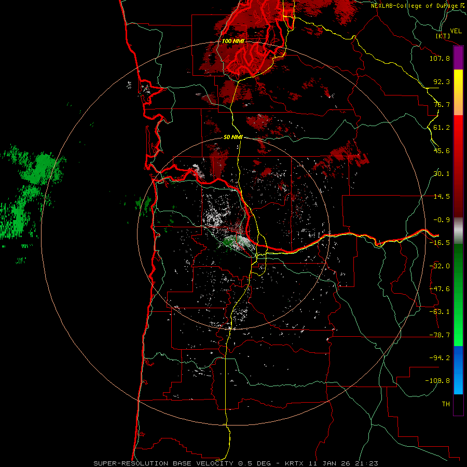Click the TH legend label

tap(446, 404)
